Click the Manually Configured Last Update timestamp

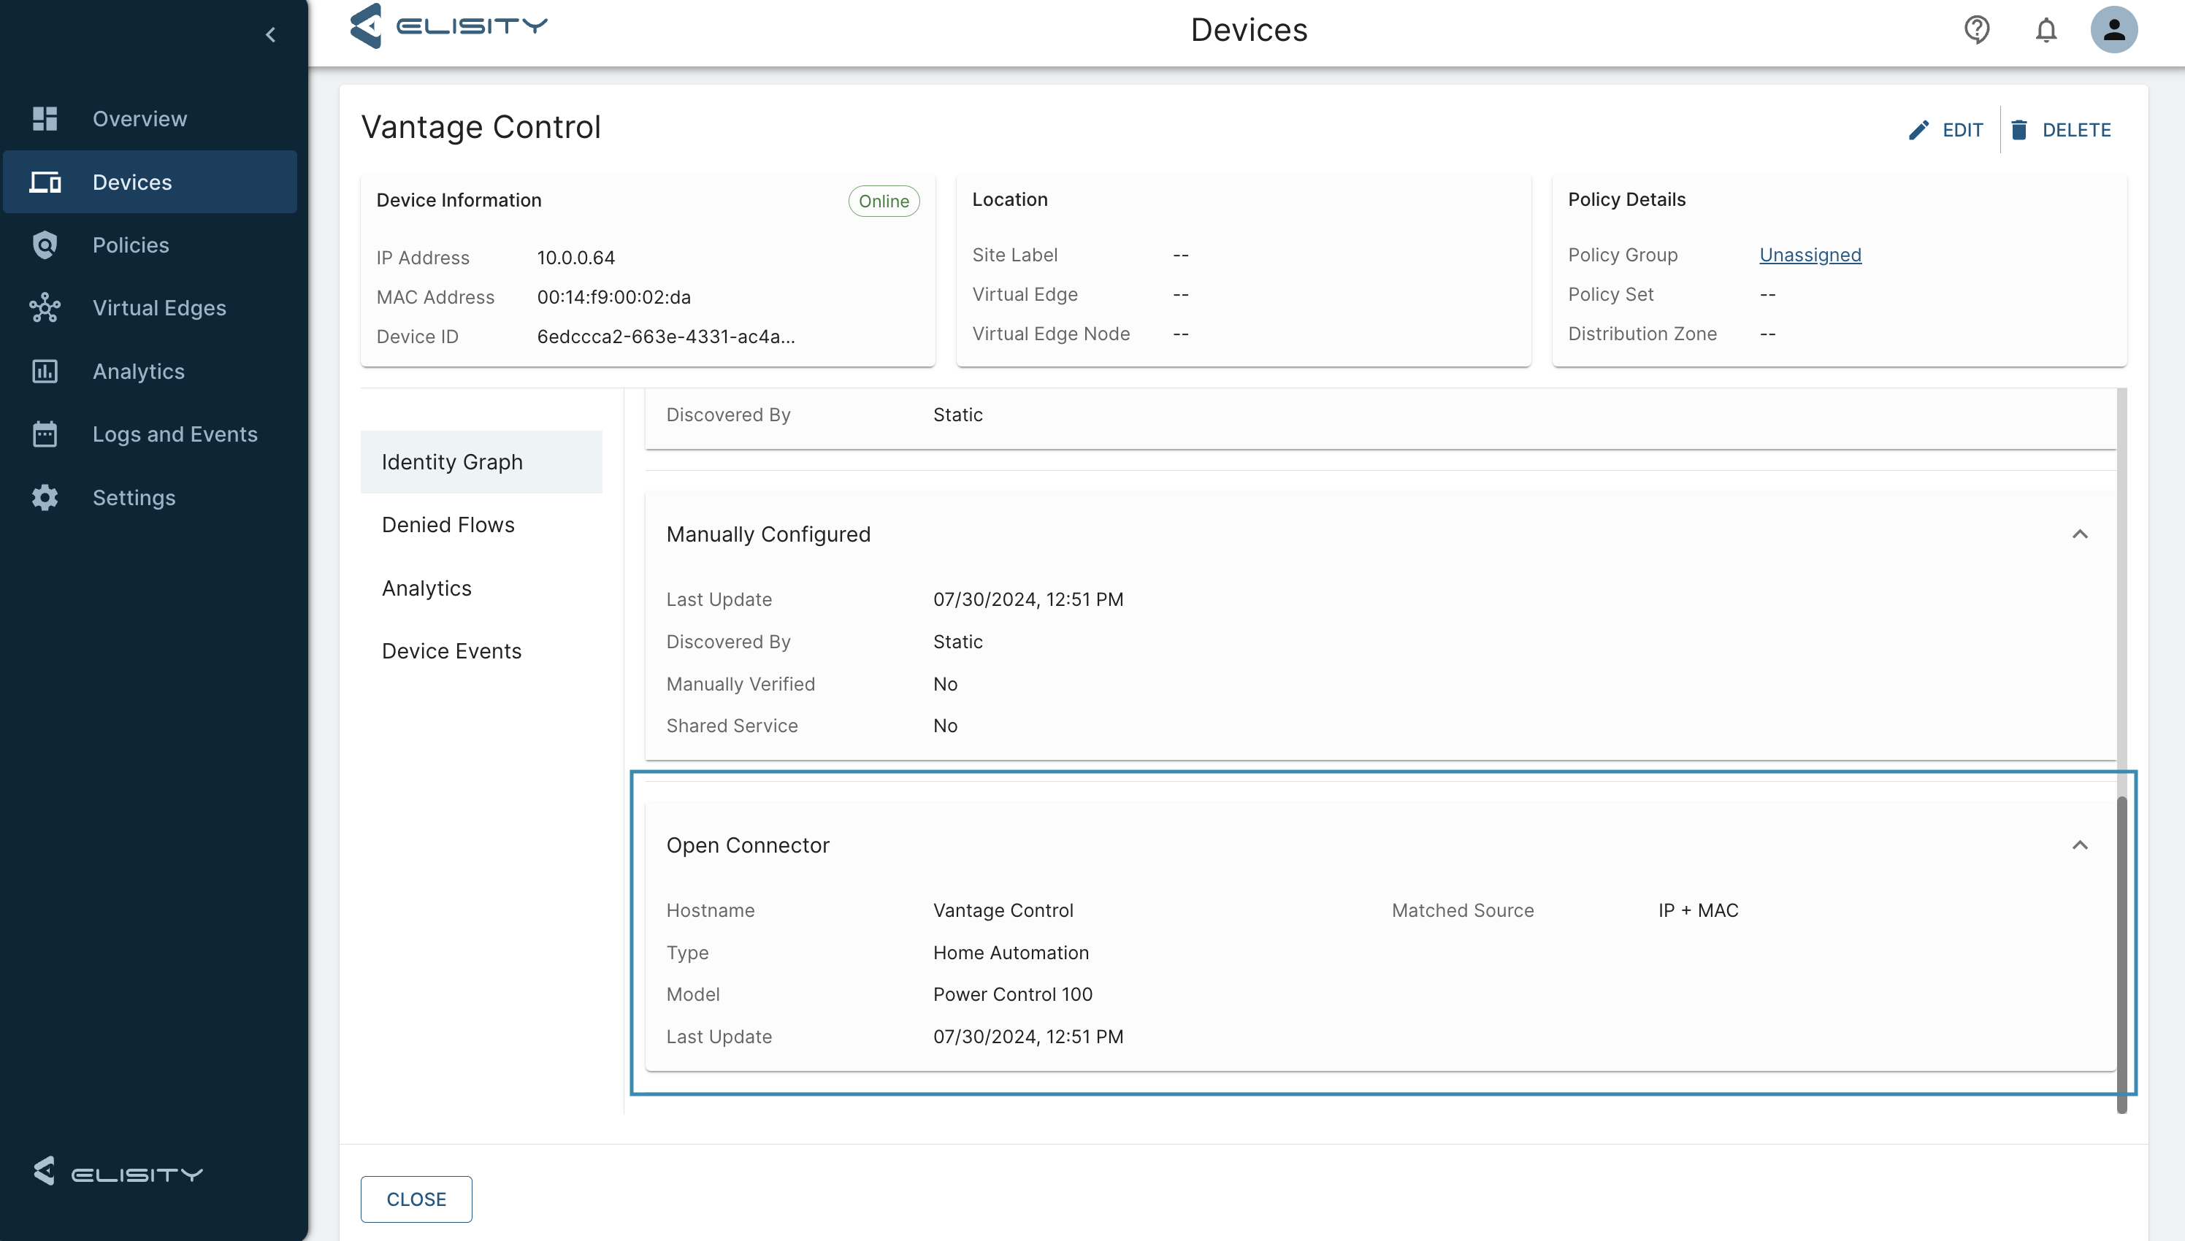[x=1028, y=599]
